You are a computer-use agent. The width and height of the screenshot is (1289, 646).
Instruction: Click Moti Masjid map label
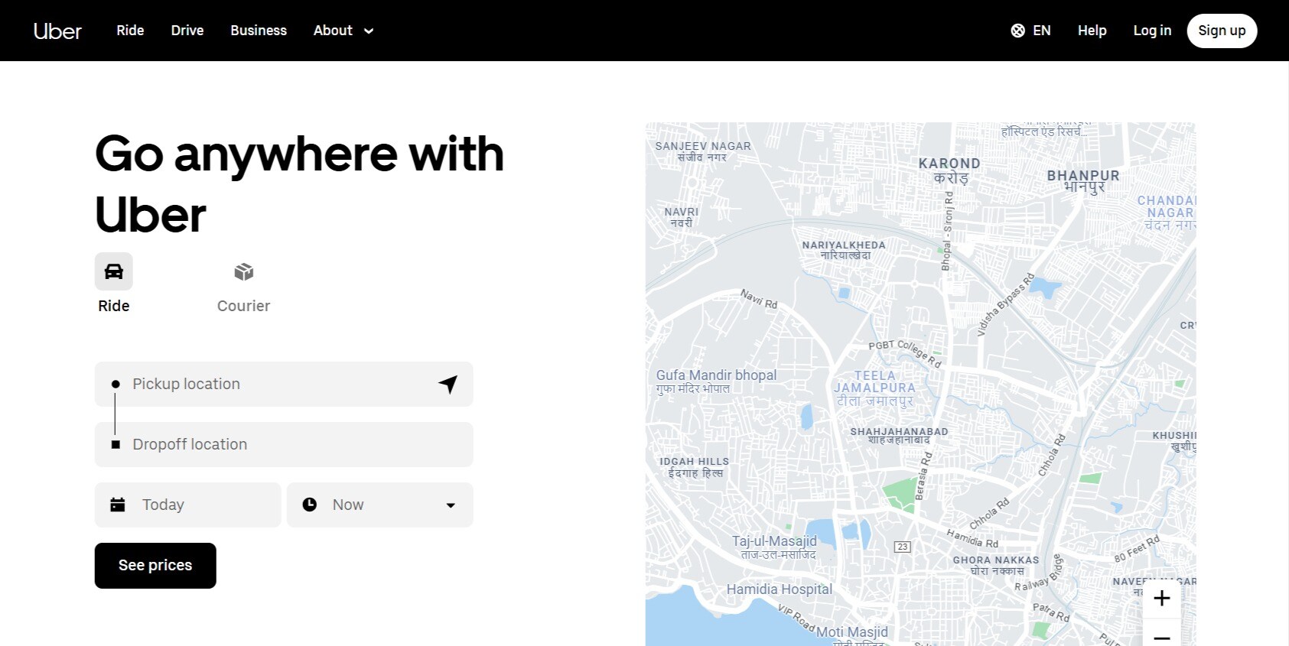tap(852, 633)
